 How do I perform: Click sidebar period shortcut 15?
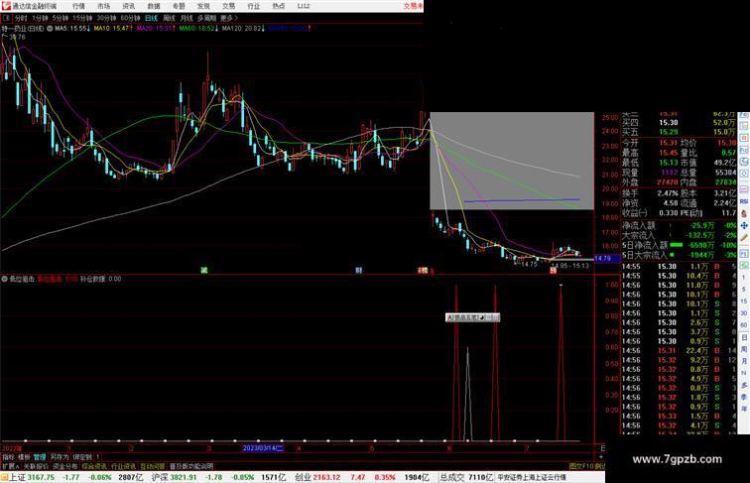point(744,302)
